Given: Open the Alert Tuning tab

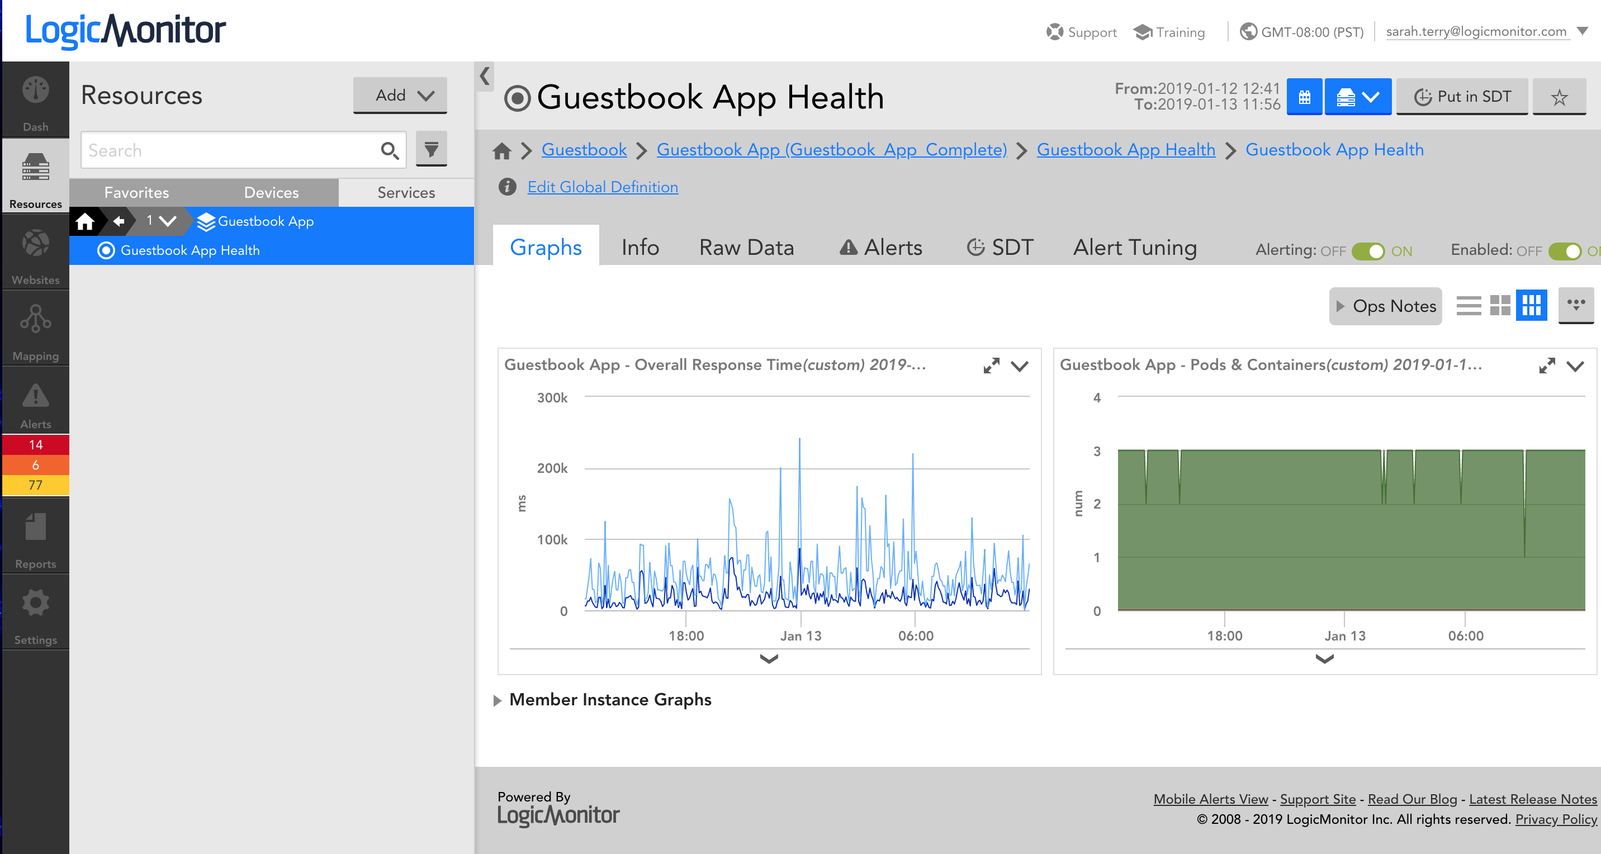Looking at the screenshot, I should coord(1135,248).
